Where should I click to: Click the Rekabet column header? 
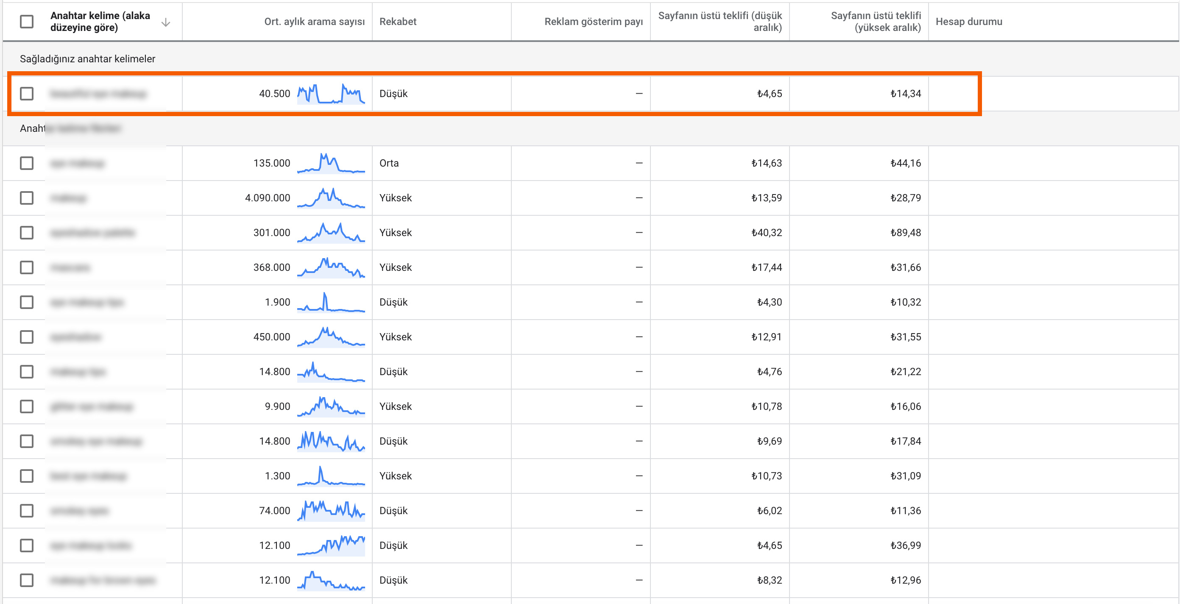(x=398, y=22)
